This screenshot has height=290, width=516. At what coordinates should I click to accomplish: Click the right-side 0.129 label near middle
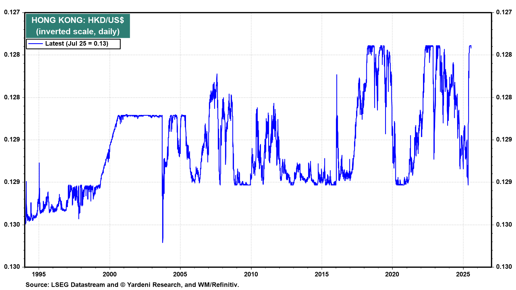504,139
